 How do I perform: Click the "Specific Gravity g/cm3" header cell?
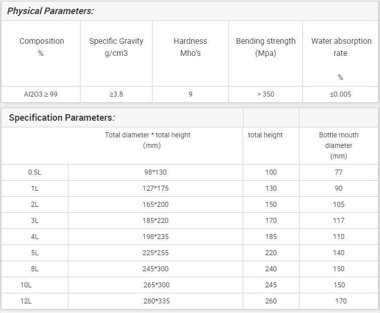(116, 47)
